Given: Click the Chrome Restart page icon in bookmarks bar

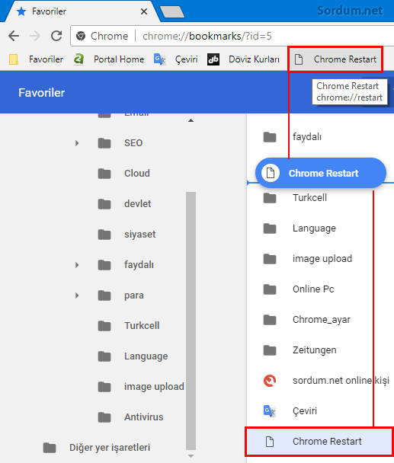Looking at the screenshot, I should (x=299, y=59).
